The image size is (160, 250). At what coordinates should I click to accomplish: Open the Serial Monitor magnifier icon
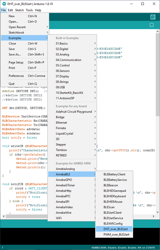153,17
